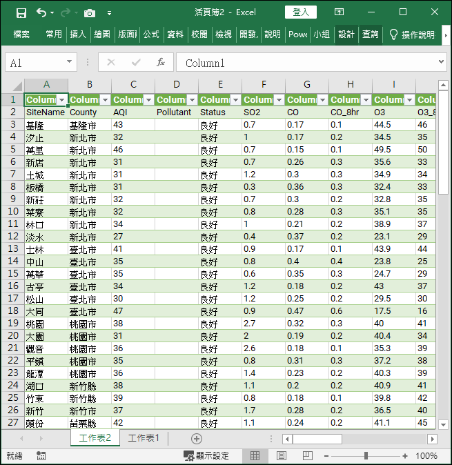This screenshot has height=465, width=452.
Task: Click horizontal scrollbar right arrow
Action: tap(433, 439)
